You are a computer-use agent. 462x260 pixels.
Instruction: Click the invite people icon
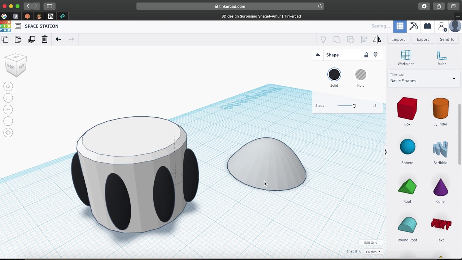click(442, 26)
